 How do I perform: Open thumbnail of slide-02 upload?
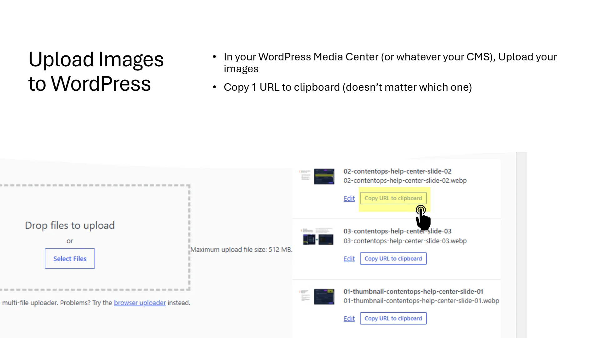[x=317, y=176]
